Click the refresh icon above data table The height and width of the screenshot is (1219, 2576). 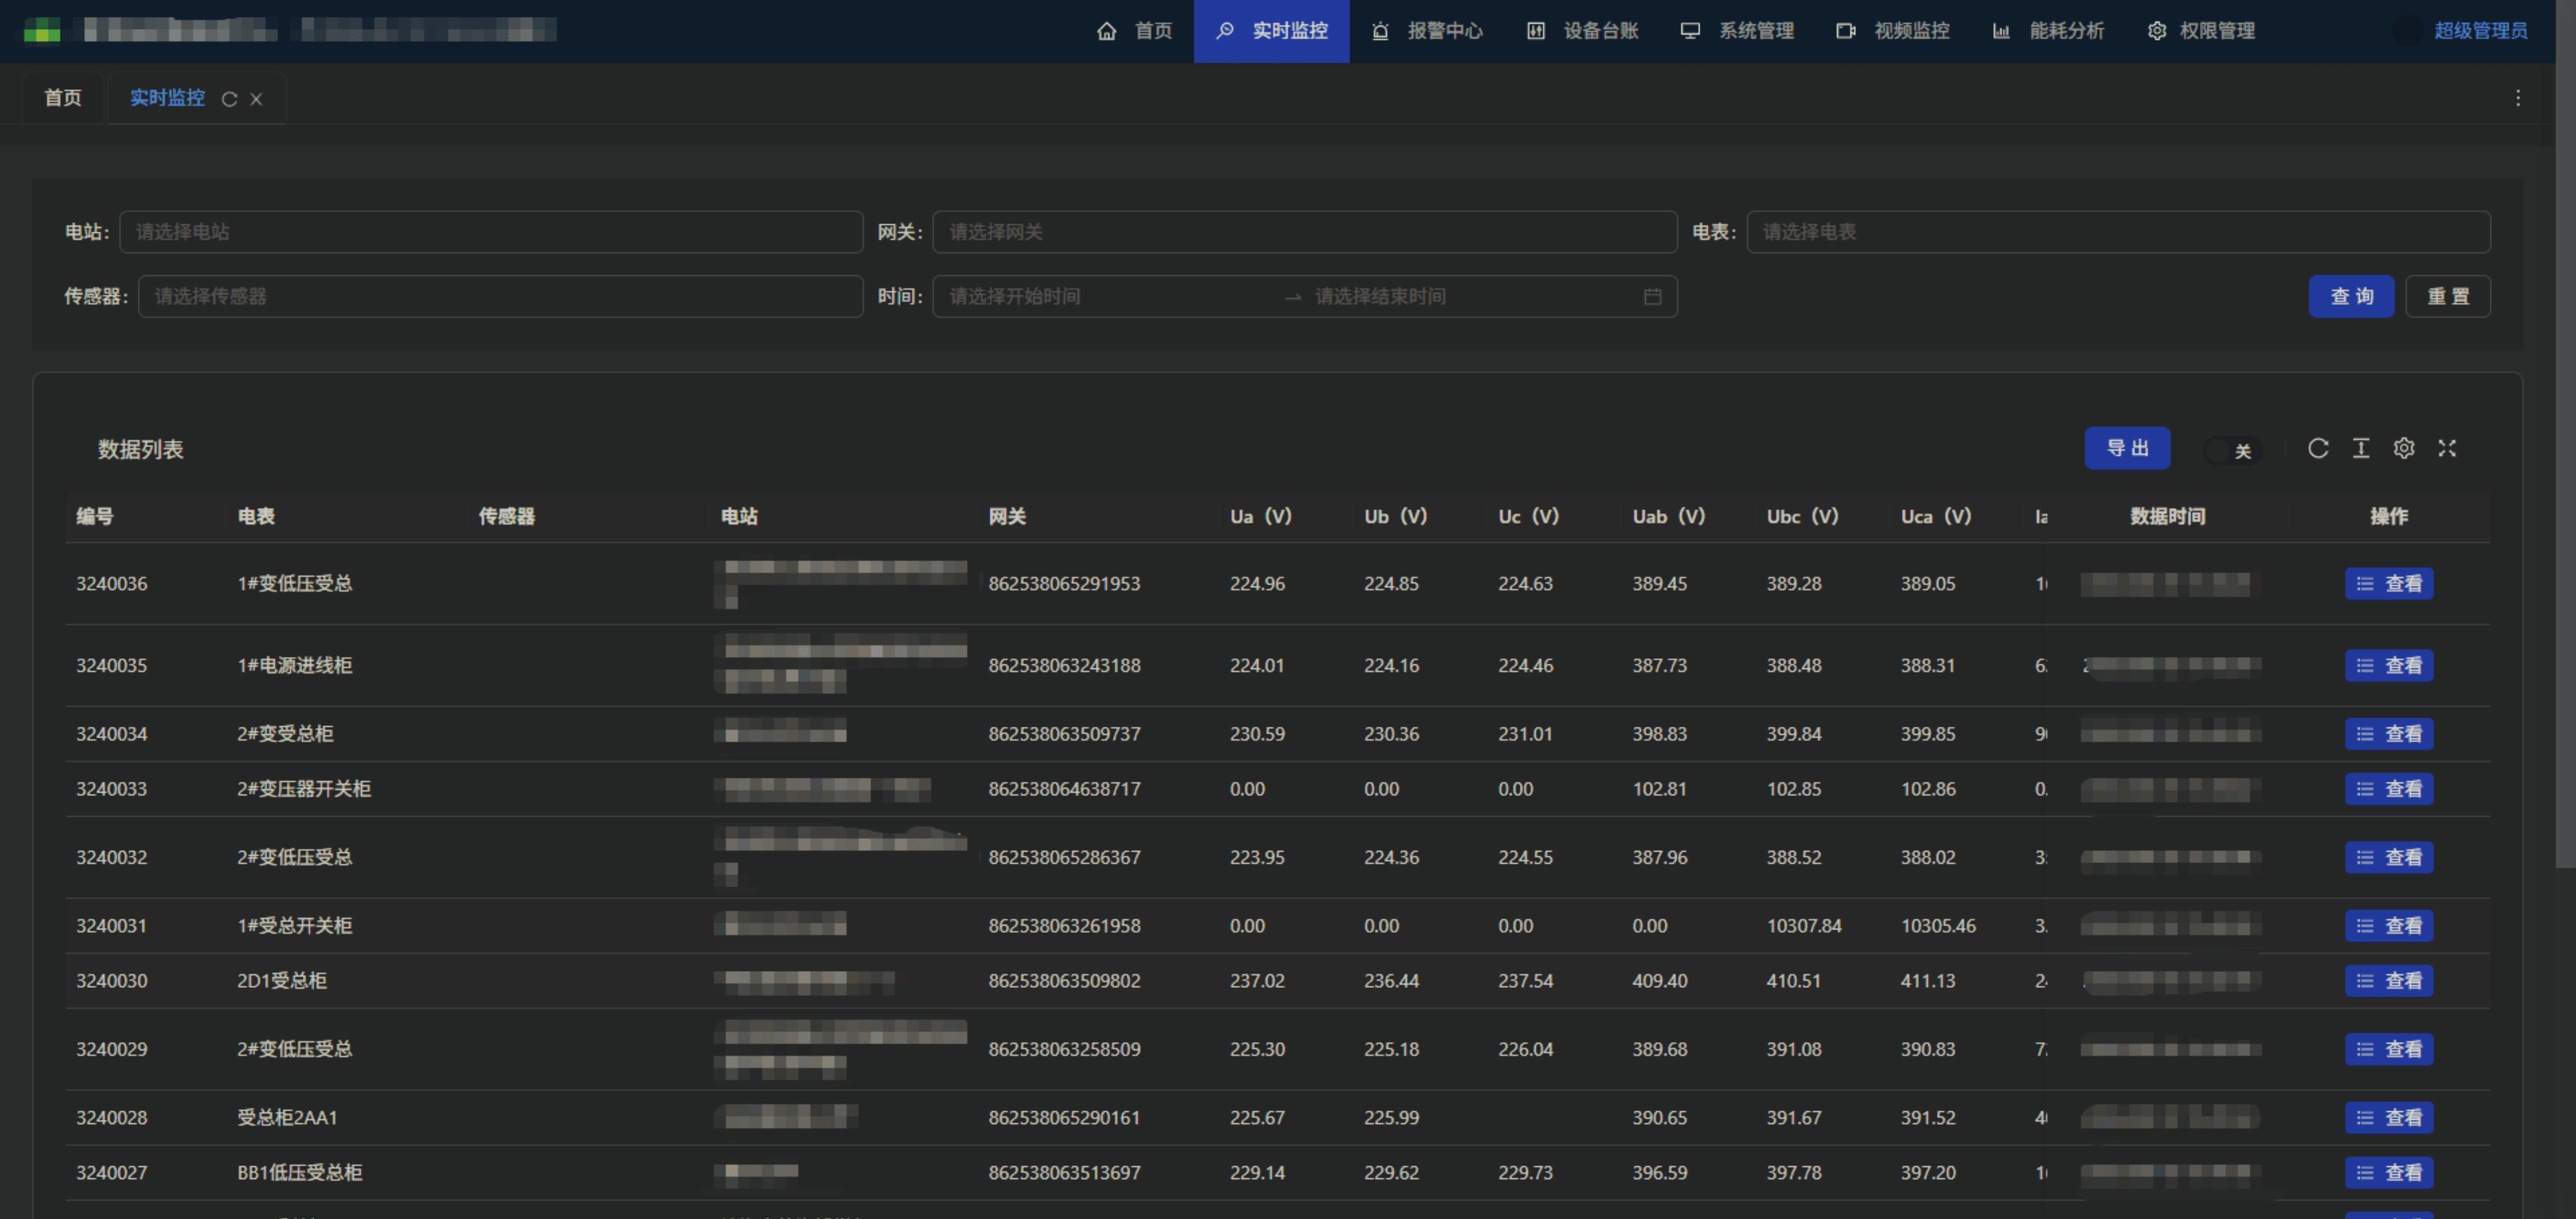pos(2318,448)
